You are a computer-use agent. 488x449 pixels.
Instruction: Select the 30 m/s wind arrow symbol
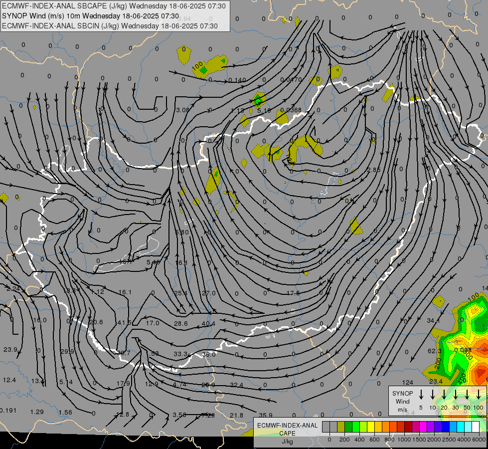click(x=456, y=394)
